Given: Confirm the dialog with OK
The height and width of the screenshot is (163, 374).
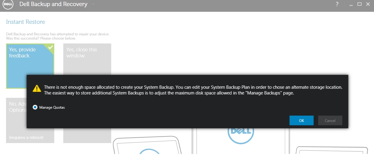Looking at the screenshot, I should click(x=301, y=120).
